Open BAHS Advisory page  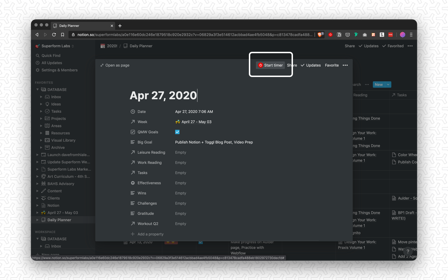click(x=61, y=184)
